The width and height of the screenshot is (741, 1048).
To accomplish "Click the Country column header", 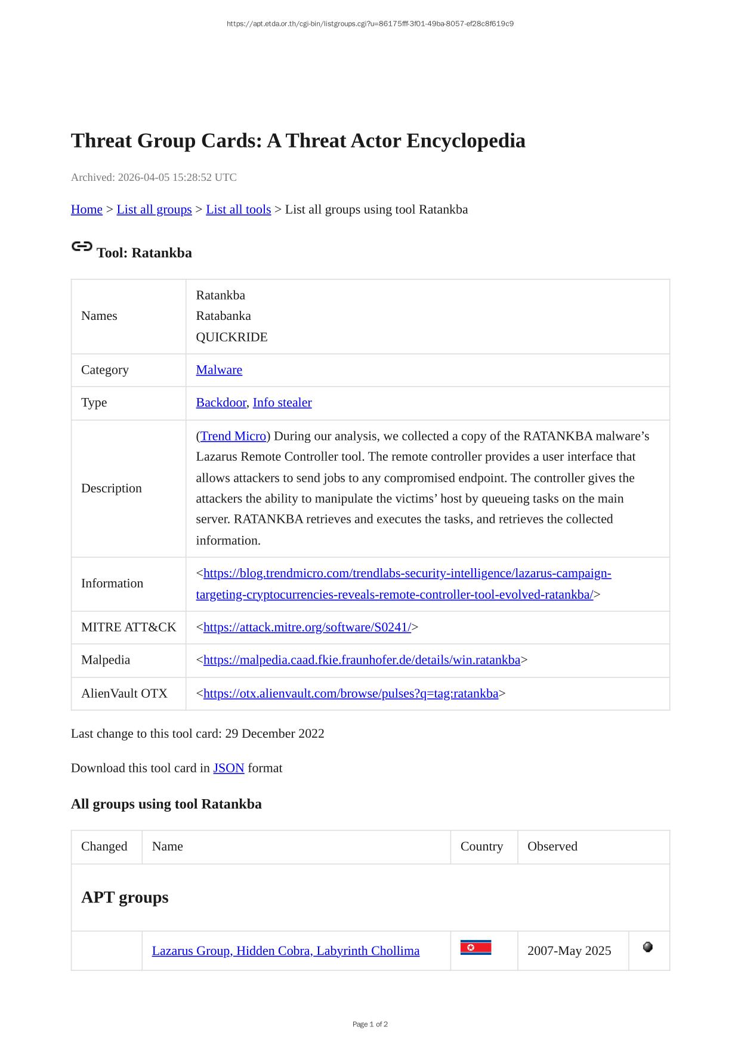I will tap(481, 846).
